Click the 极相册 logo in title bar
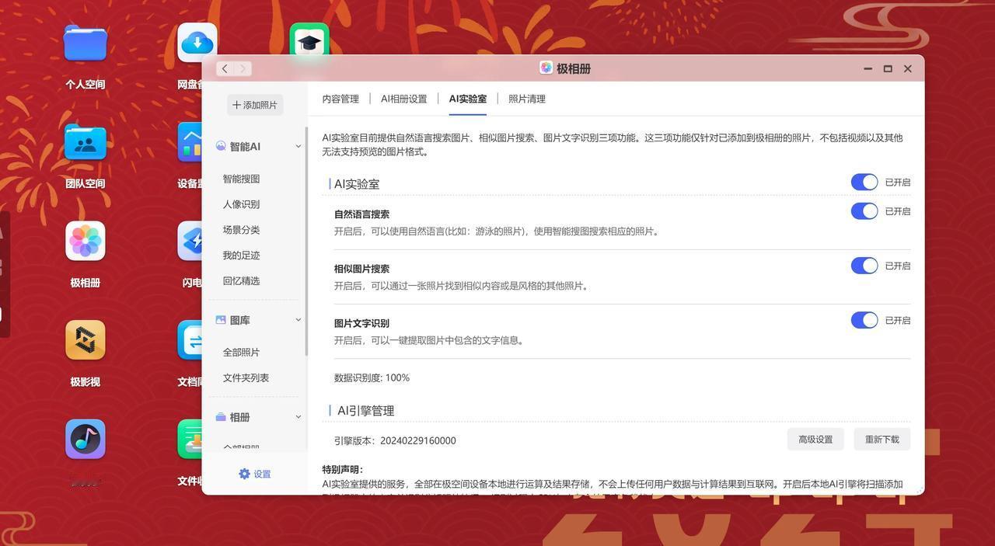The height and width of the screenshot is (546, 995). [546, 68]
